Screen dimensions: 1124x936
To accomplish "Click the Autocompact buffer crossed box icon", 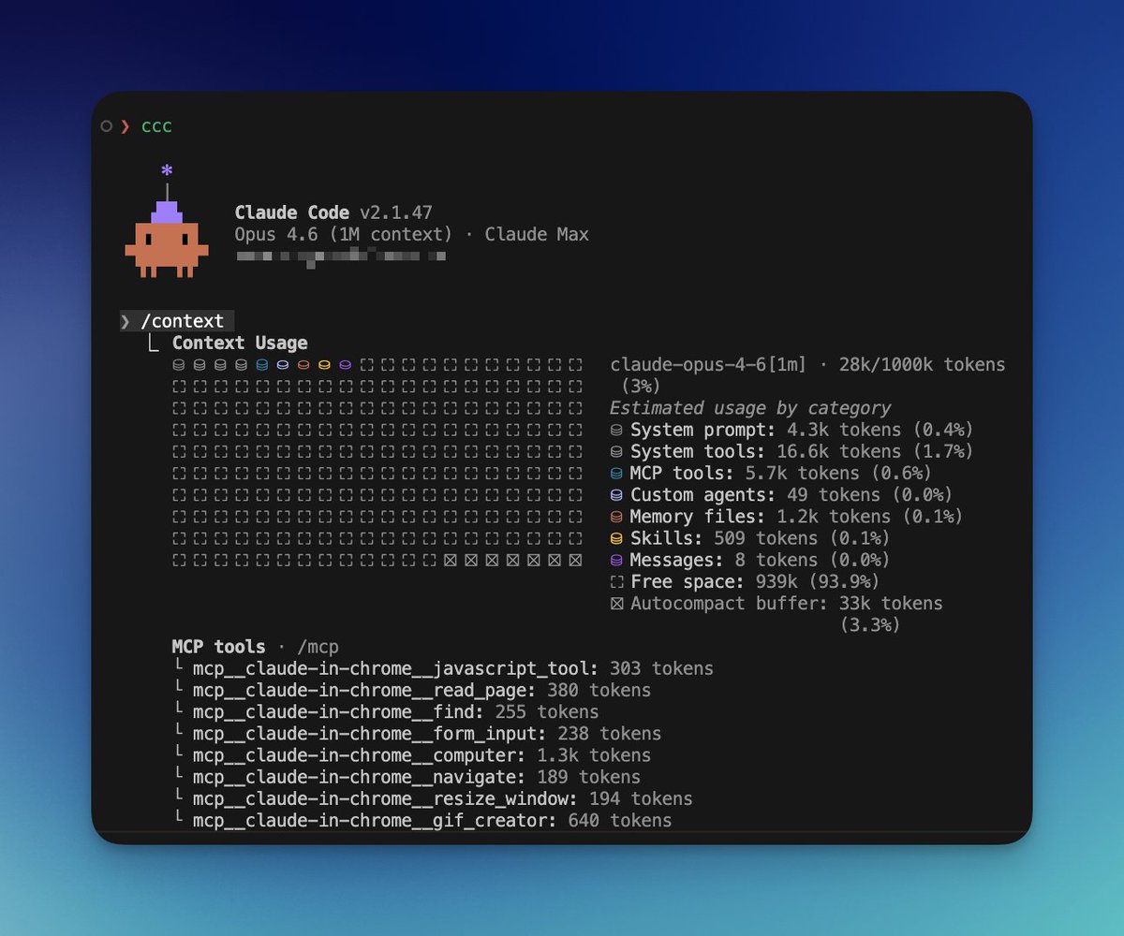I will tap(616, 604).
